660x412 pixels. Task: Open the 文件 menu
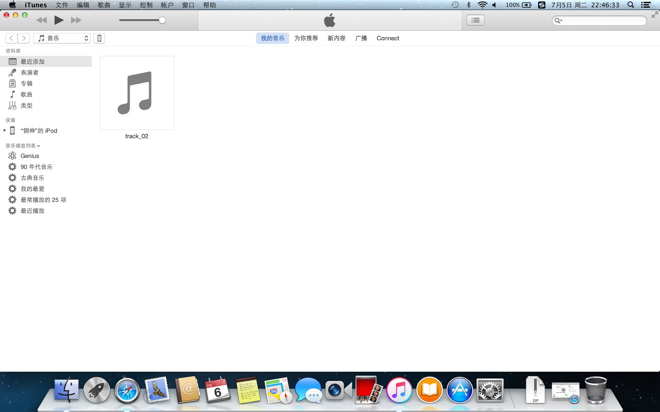click(62, 5)
